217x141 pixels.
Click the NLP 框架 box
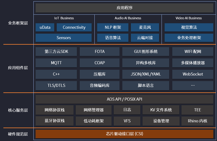113,28
